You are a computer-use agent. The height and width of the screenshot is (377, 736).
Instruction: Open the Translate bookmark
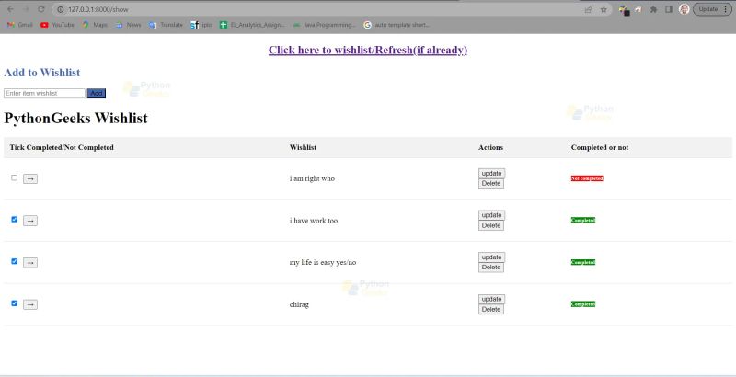pyautogui.click(x=166, y=25)
